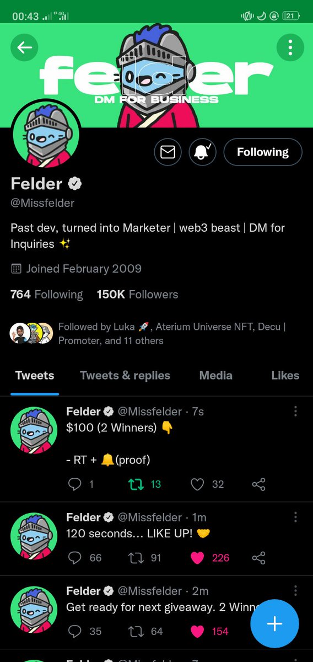Open options menu on the $100 tweet

[x=296, y=411]
